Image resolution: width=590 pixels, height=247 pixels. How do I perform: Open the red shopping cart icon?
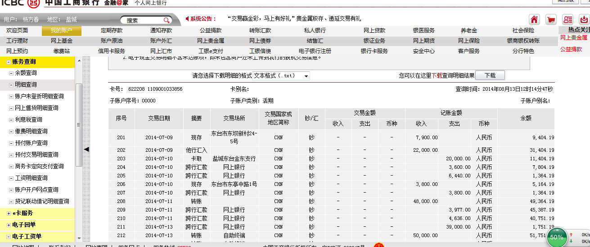(551, 19)
